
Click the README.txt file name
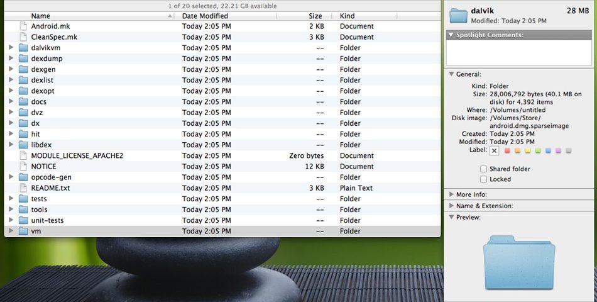coord(50,188)
